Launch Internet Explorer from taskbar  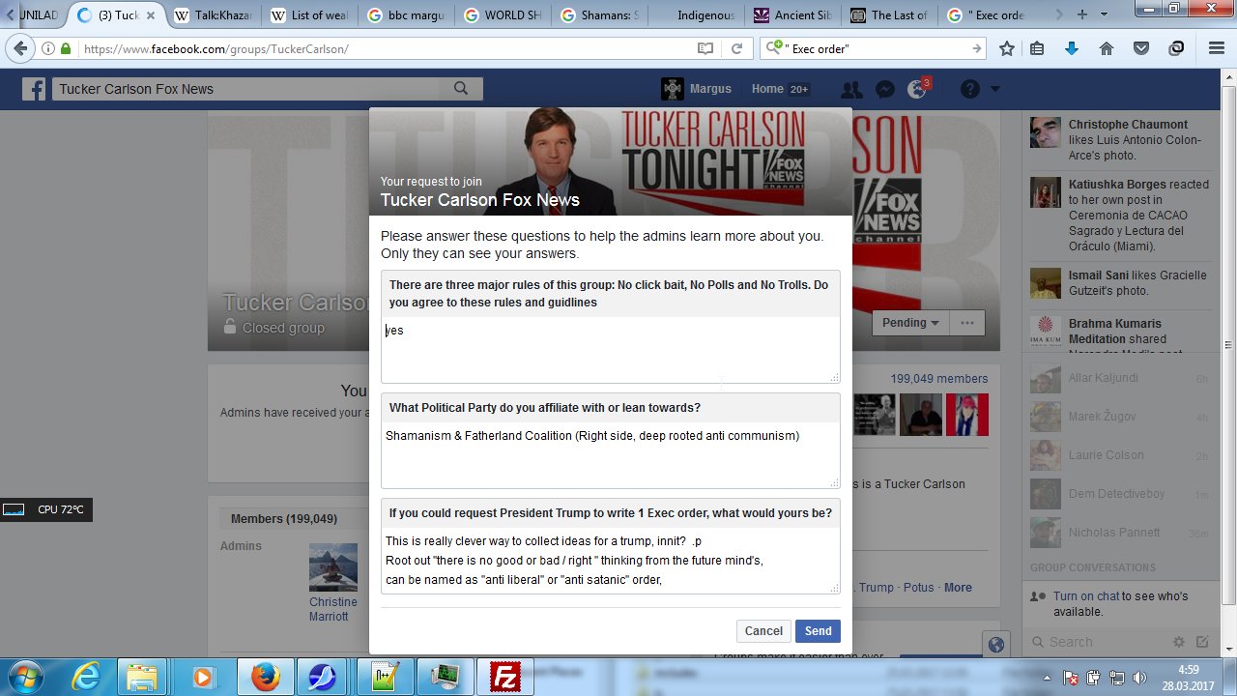pos(86,677)
